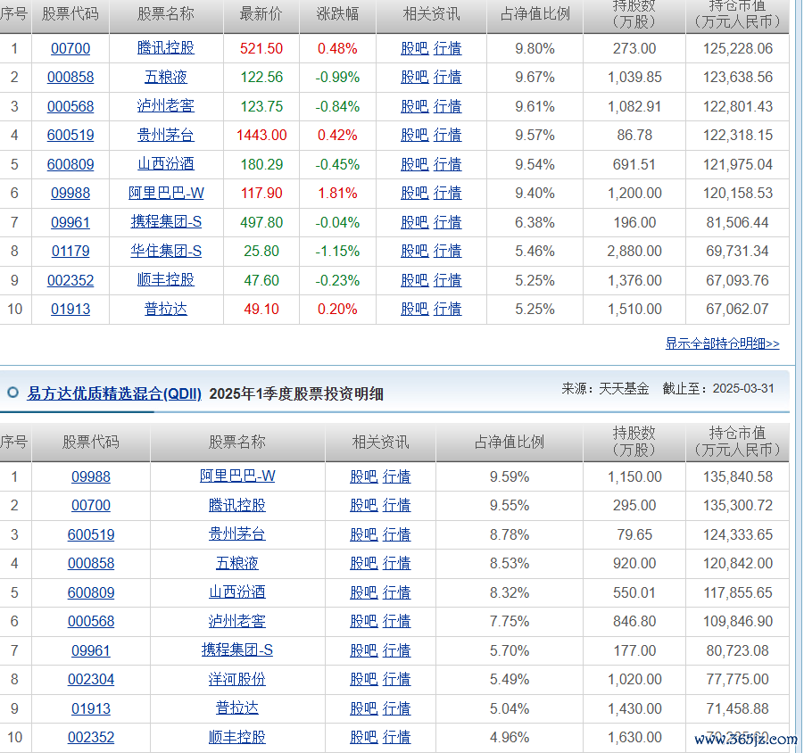This screenshot has height=753, width=804.
Task: Select the market value 135,840.58
Action: coord(737,476)
